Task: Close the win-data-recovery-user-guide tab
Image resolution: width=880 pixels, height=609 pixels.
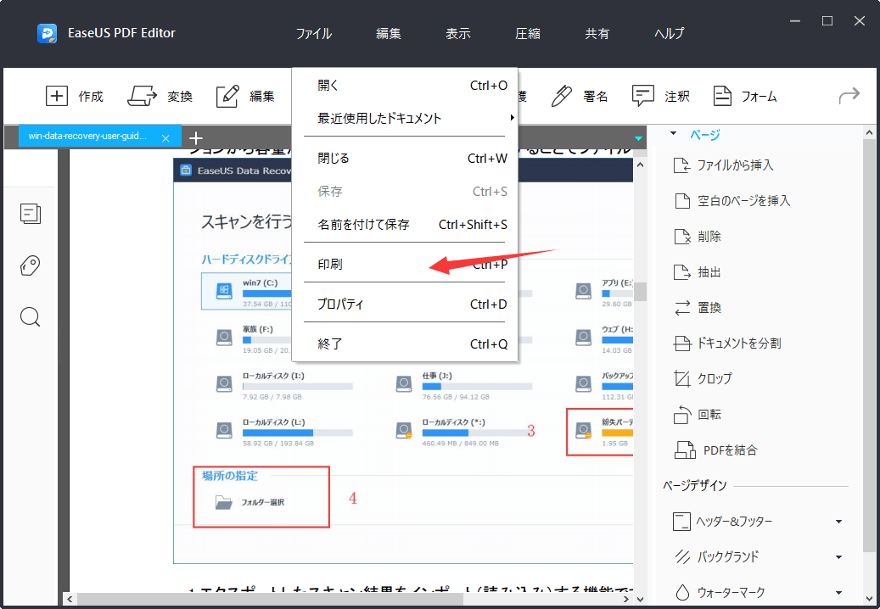Action: (165, 137)
